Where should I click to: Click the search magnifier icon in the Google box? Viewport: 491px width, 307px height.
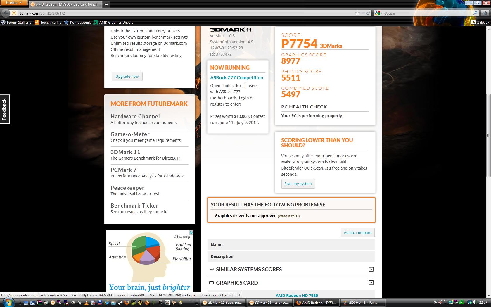pyautogui.click(x=475, y=13)
